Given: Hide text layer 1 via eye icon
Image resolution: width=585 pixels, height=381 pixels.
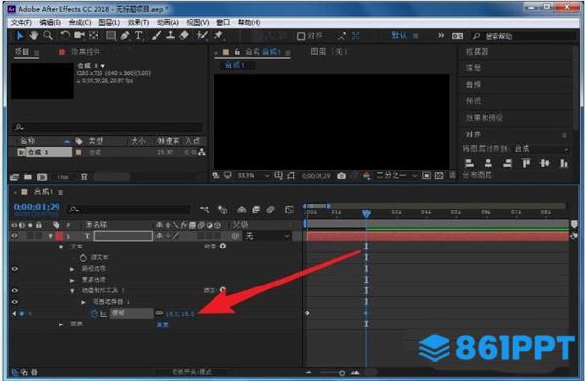Looking at the screenshot, I should [x=15, y=236].
